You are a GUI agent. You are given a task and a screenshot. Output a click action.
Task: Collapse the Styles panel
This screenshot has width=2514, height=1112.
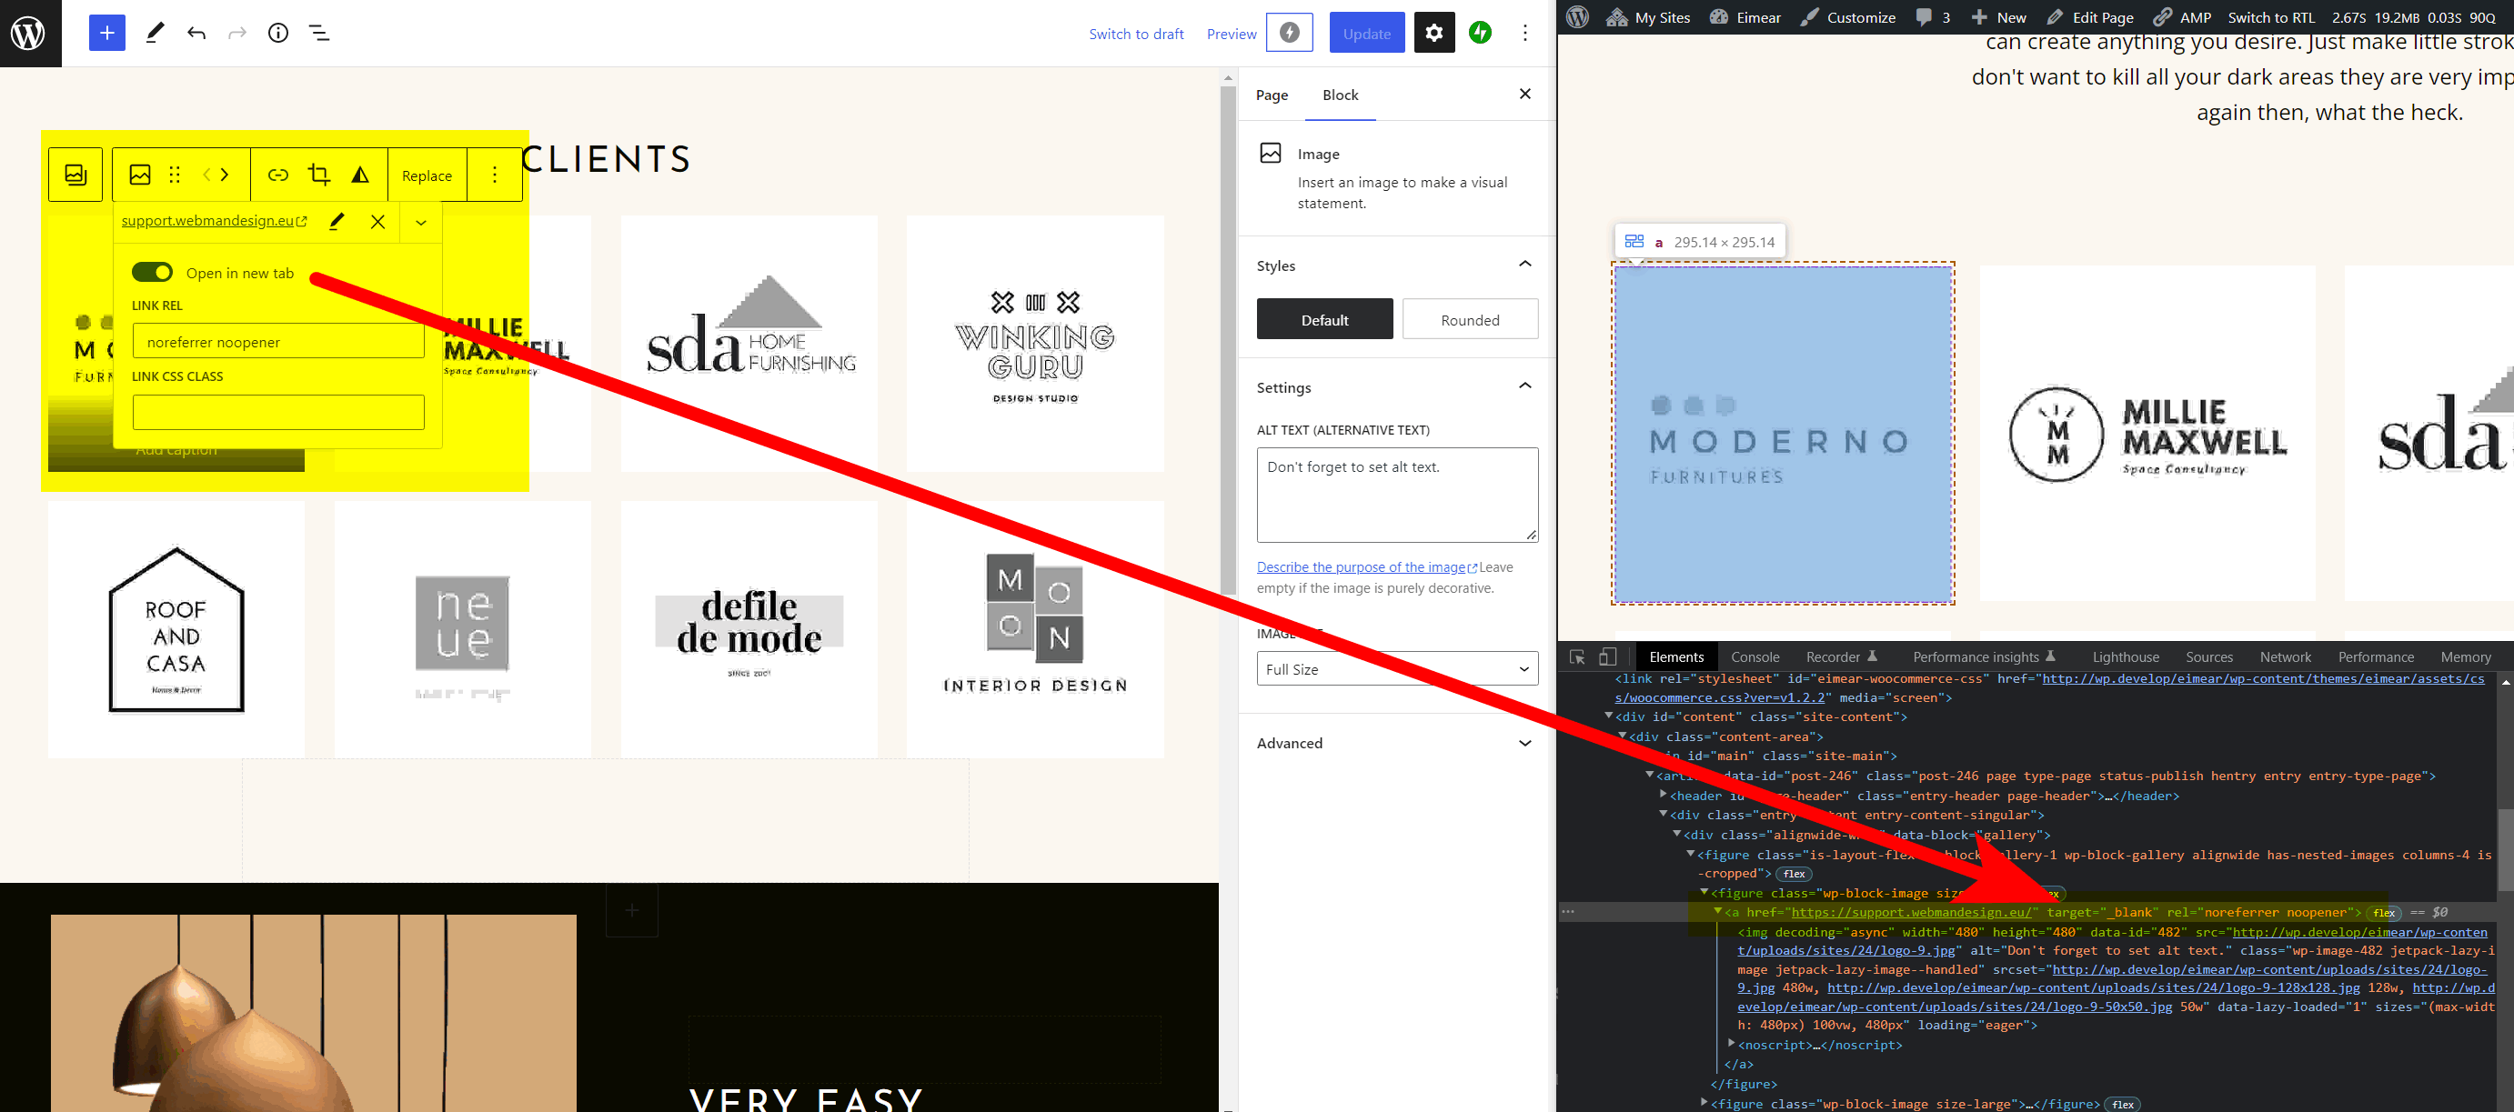coord(1524,265)
